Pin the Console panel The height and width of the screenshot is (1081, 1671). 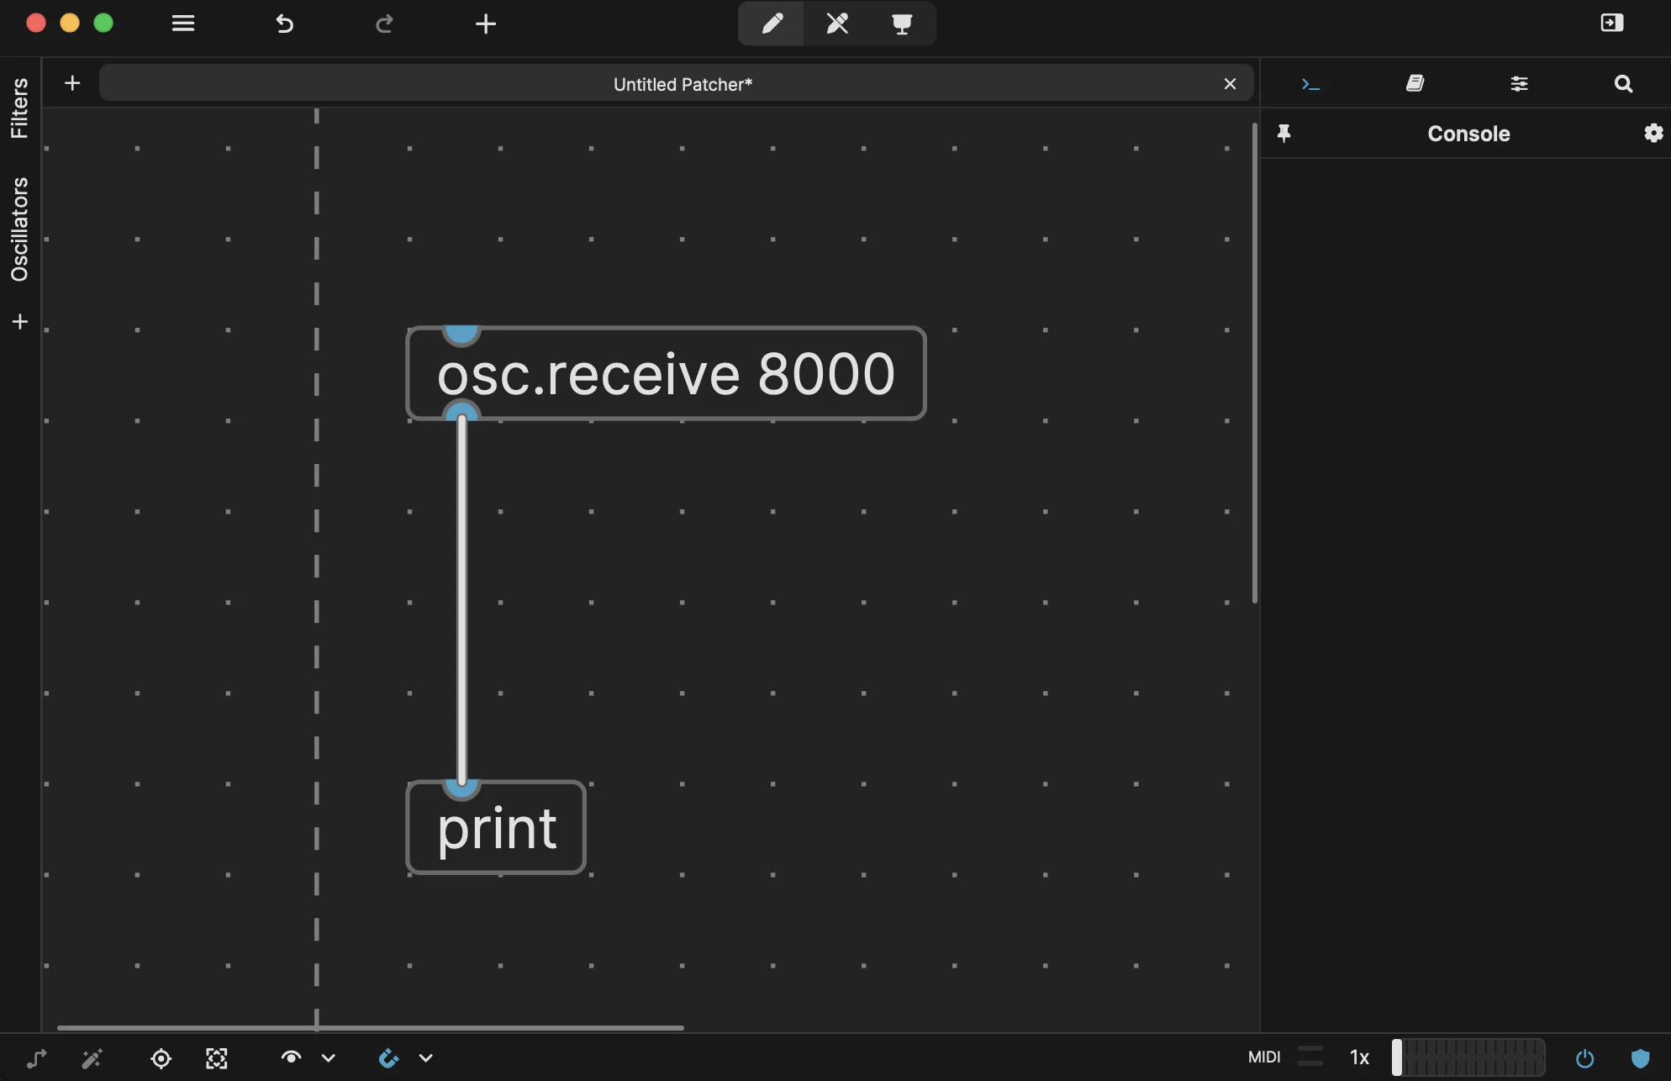click(1284, 133)
